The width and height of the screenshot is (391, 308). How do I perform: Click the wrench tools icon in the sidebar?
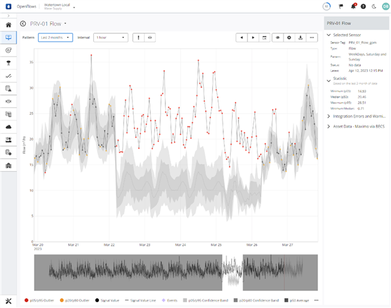click(x=8, y=301)
